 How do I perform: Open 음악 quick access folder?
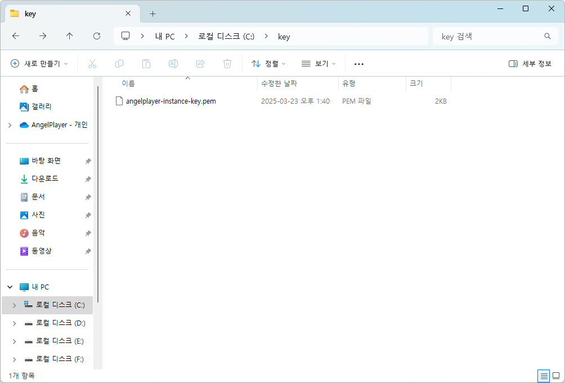pos(33,233)
